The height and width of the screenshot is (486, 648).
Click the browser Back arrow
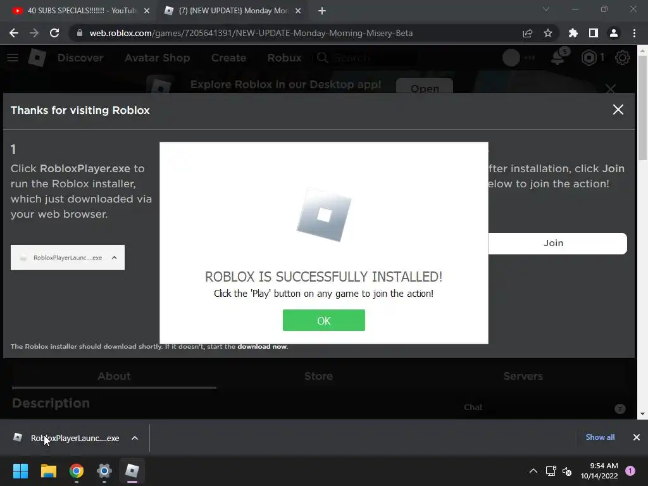tap(14, 33)
